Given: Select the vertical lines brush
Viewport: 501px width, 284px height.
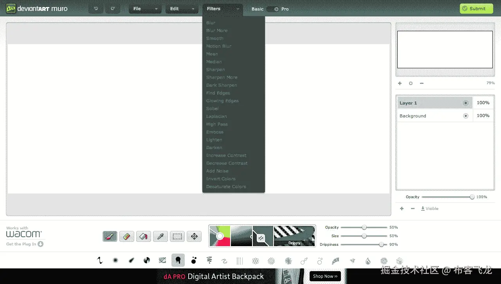Looking at the screenshot, I should point(240,261).
